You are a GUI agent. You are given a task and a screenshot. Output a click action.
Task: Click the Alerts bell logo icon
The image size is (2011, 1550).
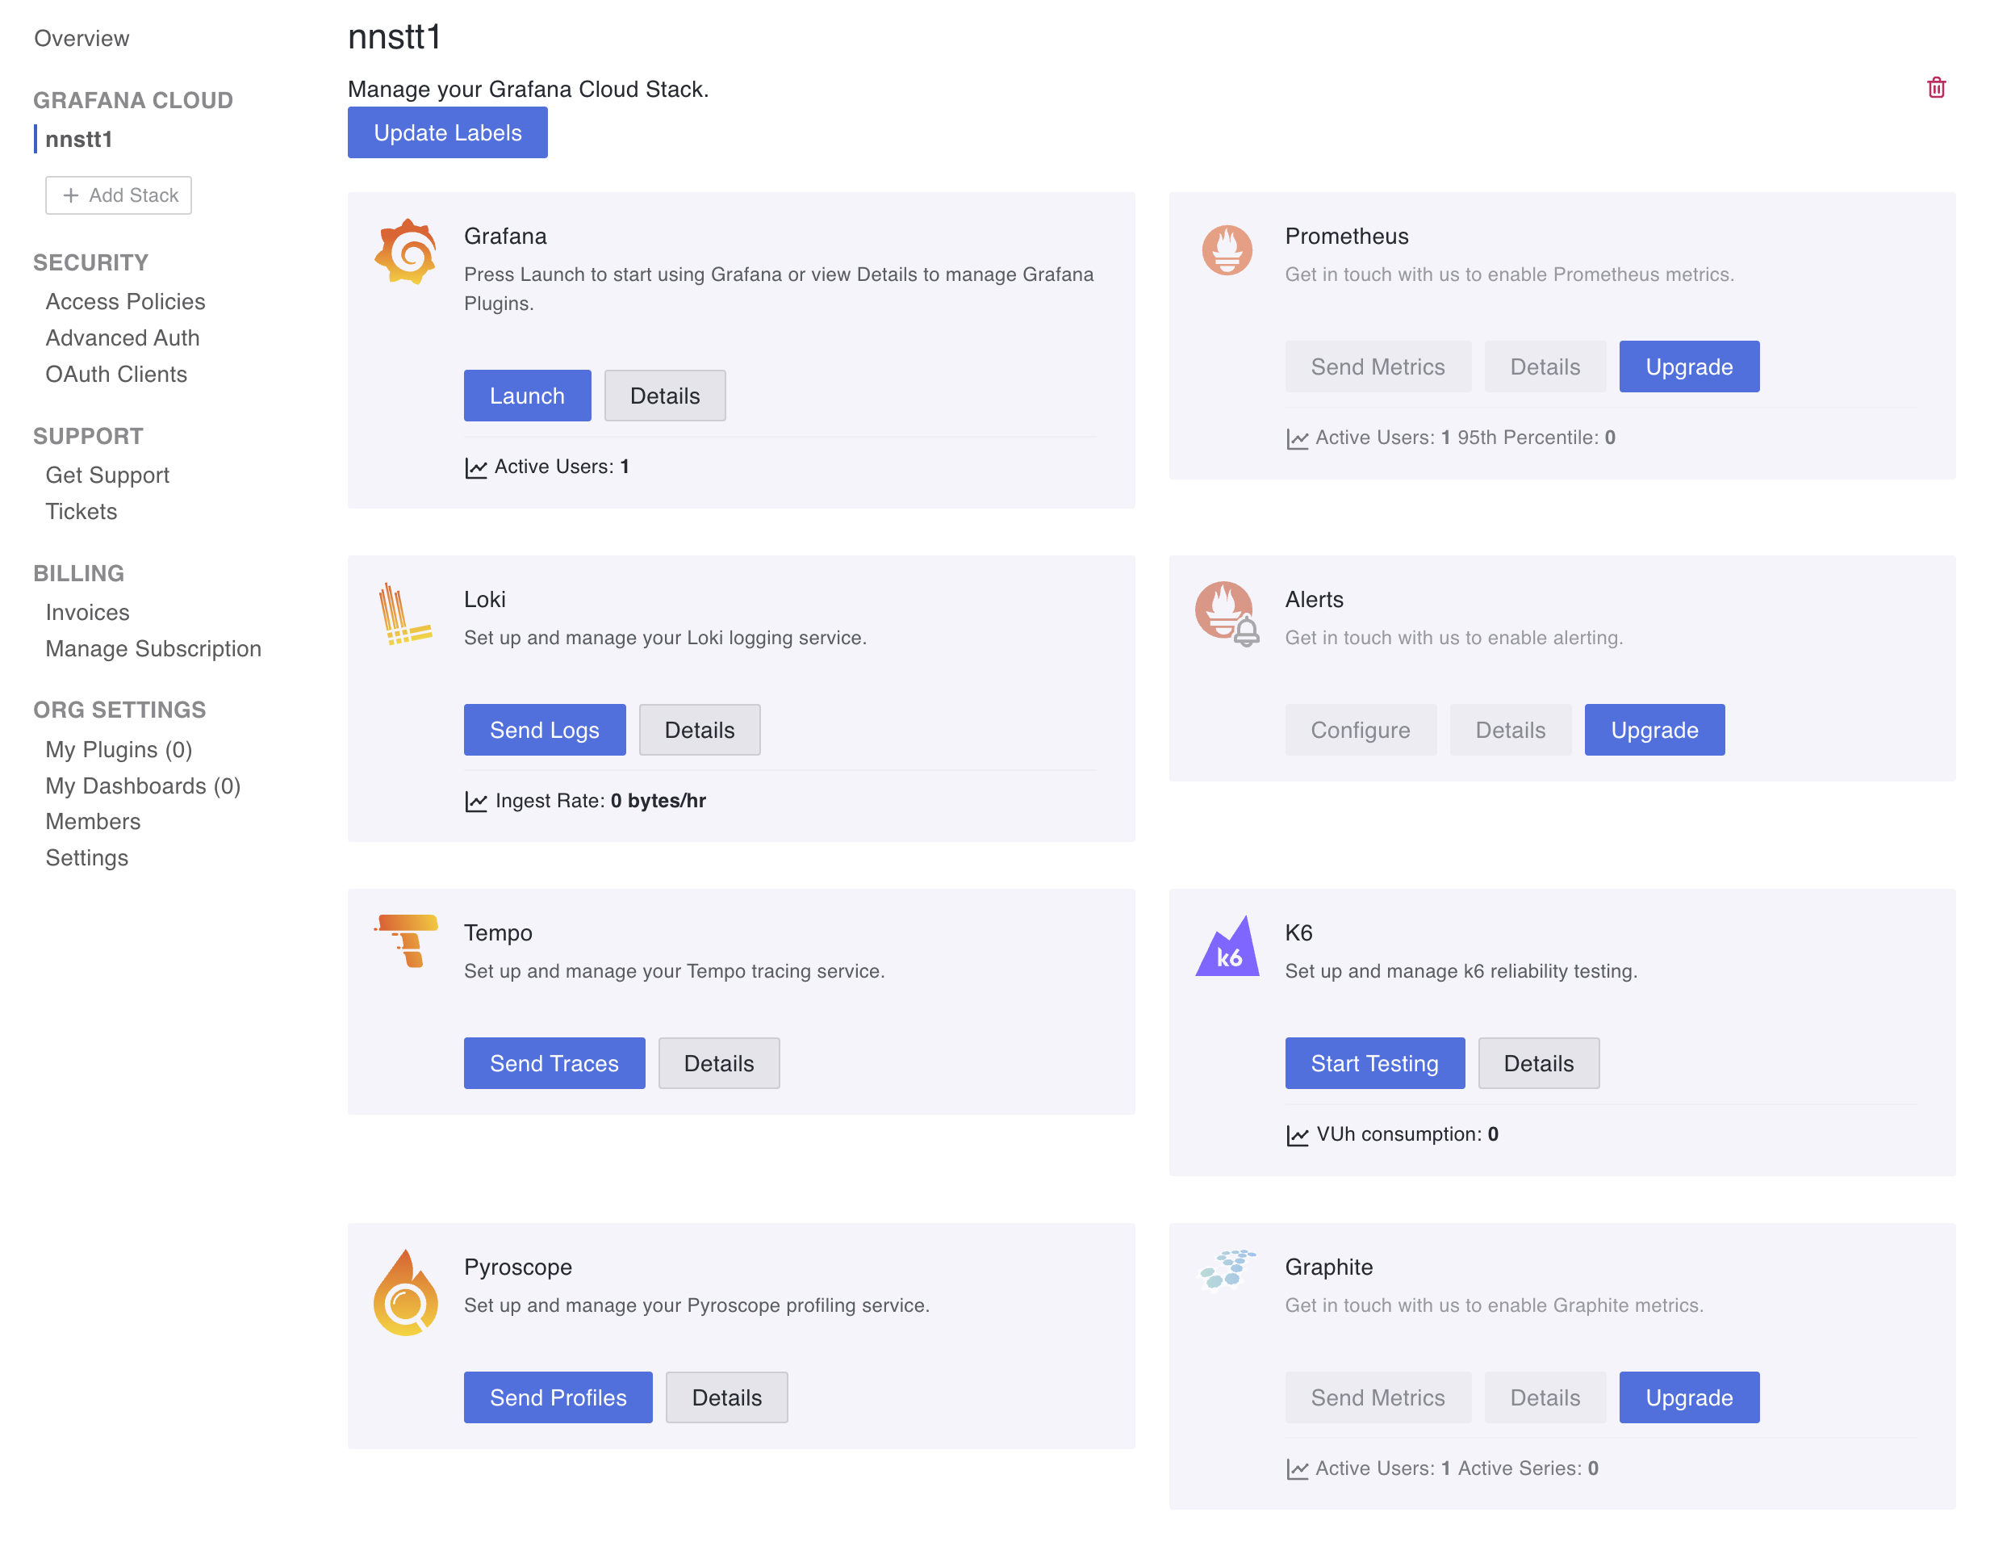point(1227,613)
